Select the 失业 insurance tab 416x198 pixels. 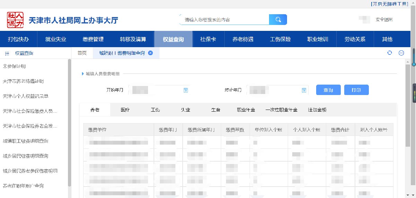click(x=185, y=110)
